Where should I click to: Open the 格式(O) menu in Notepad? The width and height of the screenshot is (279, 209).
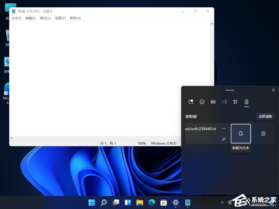(45, 18)
